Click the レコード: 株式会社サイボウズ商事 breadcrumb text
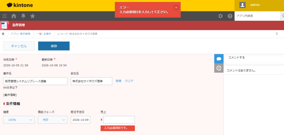This screenshot has width=284, height=135. [x=77, y=34]
